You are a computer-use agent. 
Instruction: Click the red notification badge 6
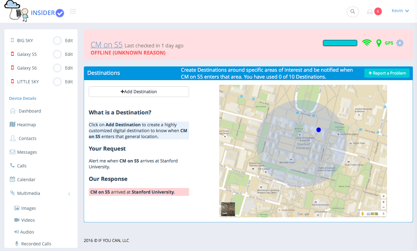[378, 12]
